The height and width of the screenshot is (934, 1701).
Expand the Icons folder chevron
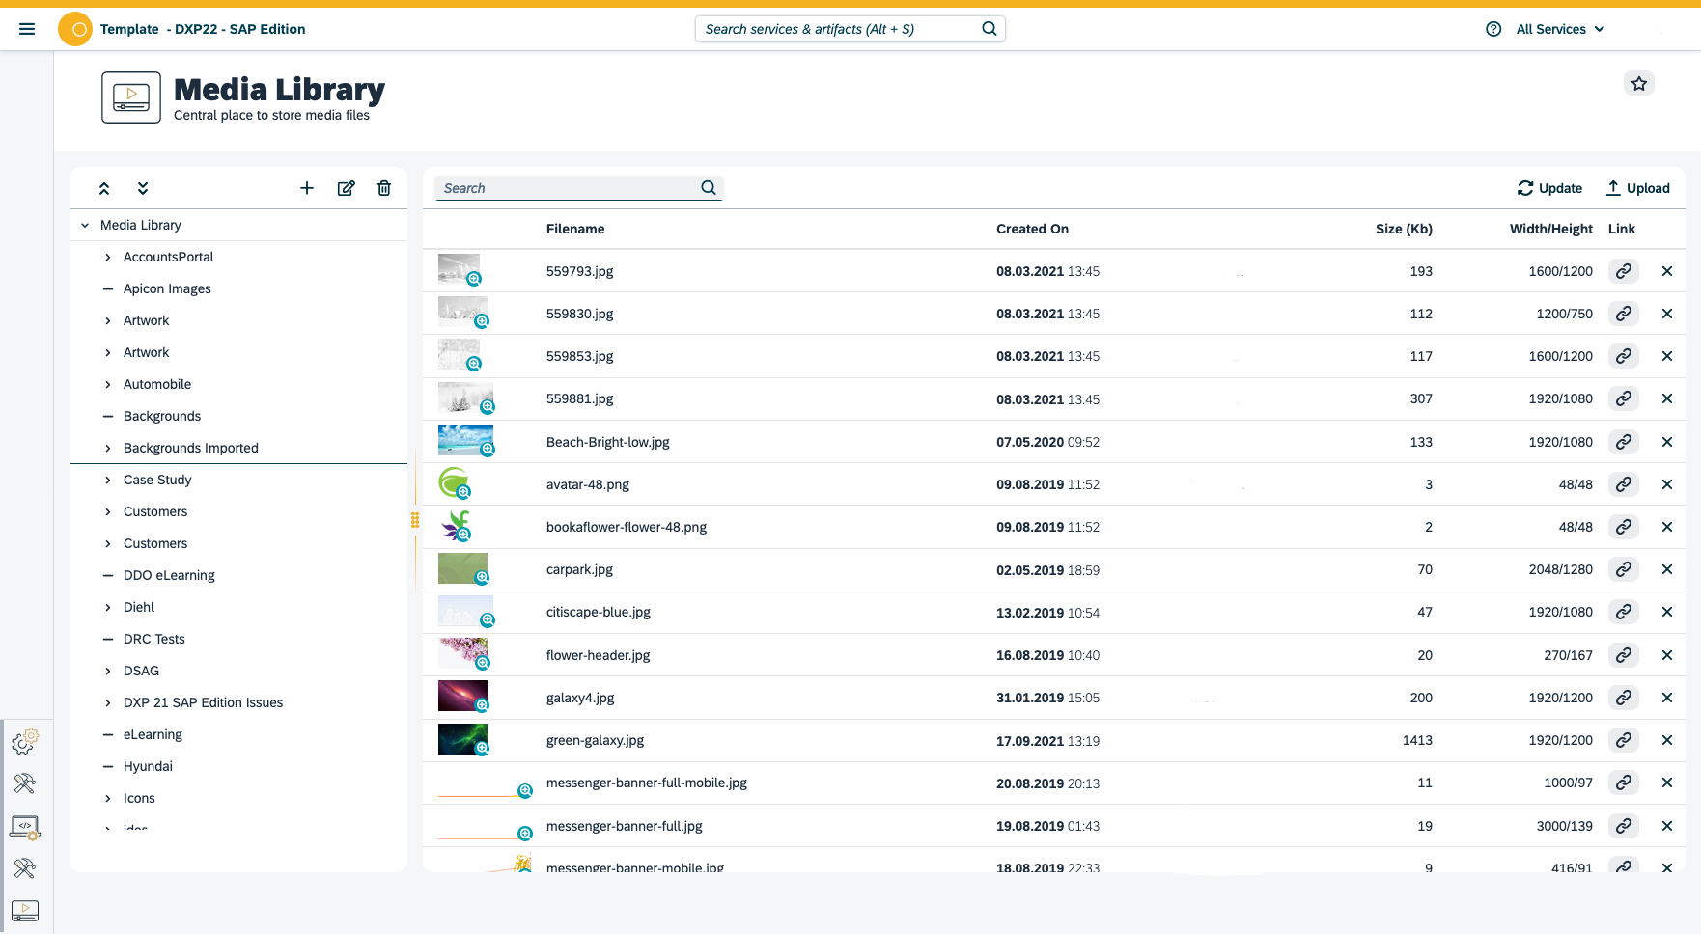[x=108, y=798]
